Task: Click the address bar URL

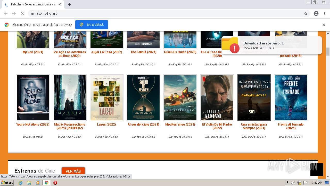Action: (47, 13)
